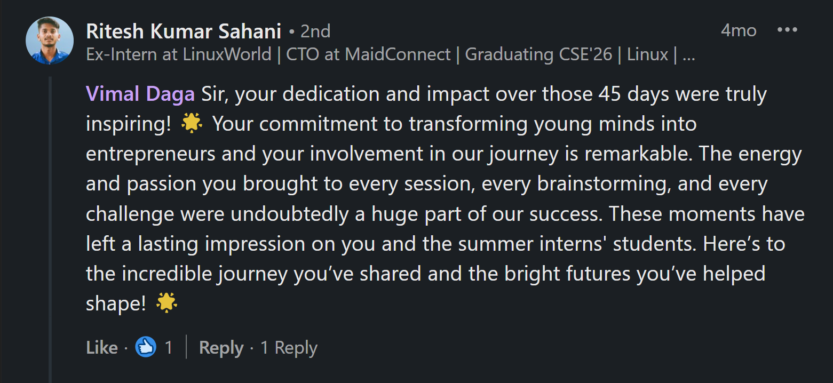Screen dimensions: 833x383
Task: Click the "4mo" comment timestamp
Action: tap(739, 30)
